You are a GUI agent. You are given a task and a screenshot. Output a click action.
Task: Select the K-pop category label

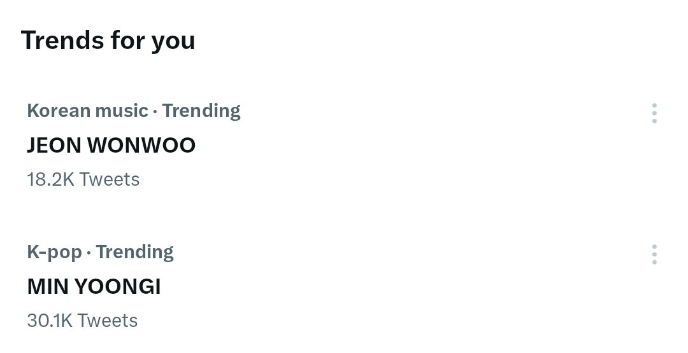tap(54, 253)
